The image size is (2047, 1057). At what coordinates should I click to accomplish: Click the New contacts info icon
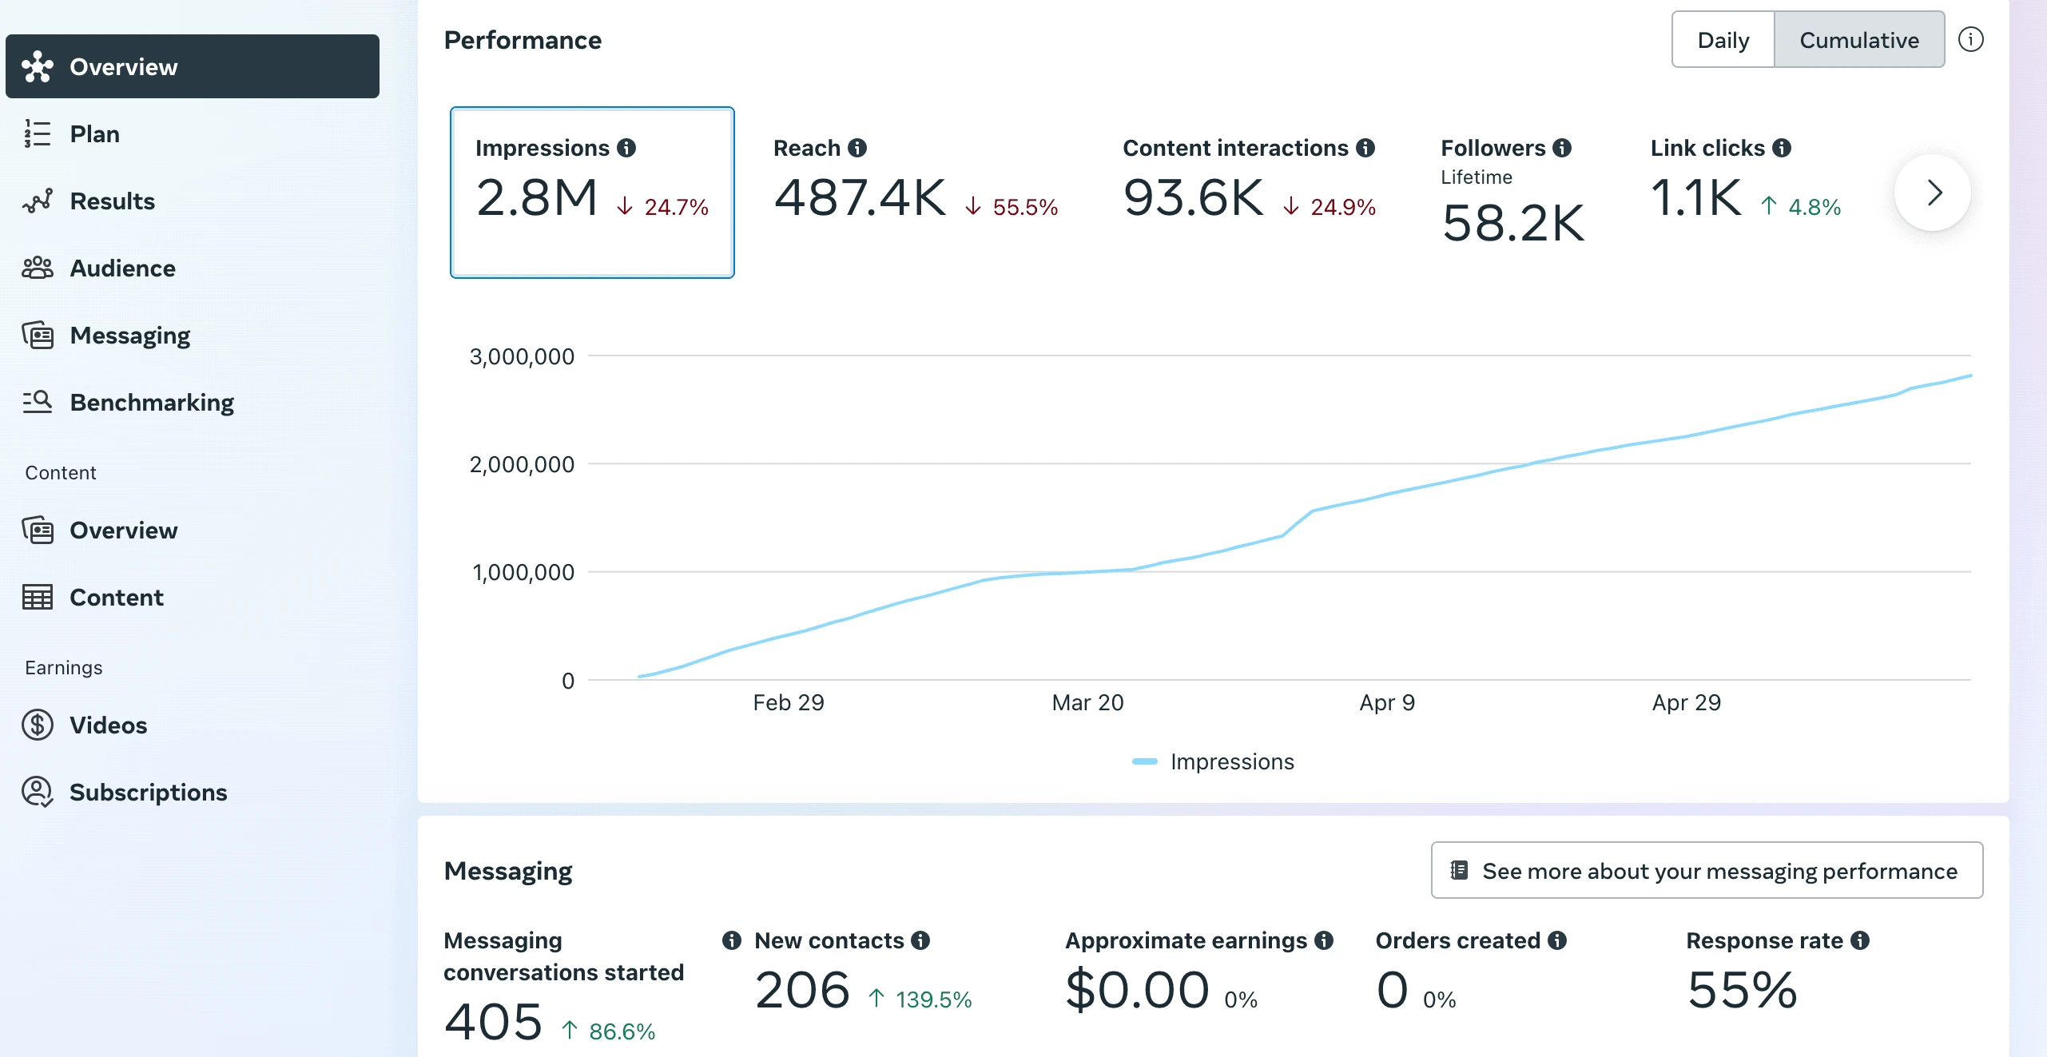point(920,940)
